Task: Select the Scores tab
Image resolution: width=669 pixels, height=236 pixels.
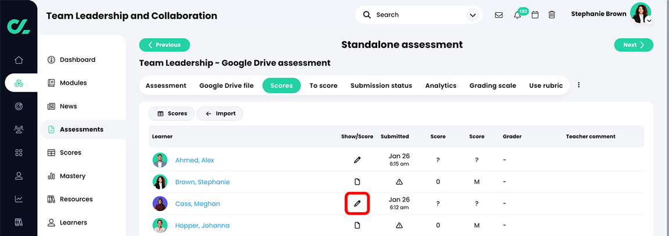Action: click(281, 86)
